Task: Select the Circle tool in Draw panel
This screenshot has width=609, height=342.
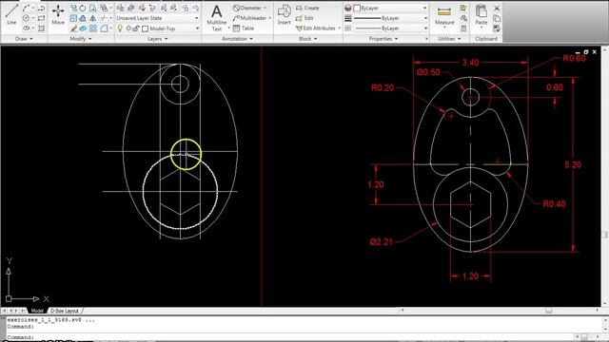Action: click(x=26, y=18)
